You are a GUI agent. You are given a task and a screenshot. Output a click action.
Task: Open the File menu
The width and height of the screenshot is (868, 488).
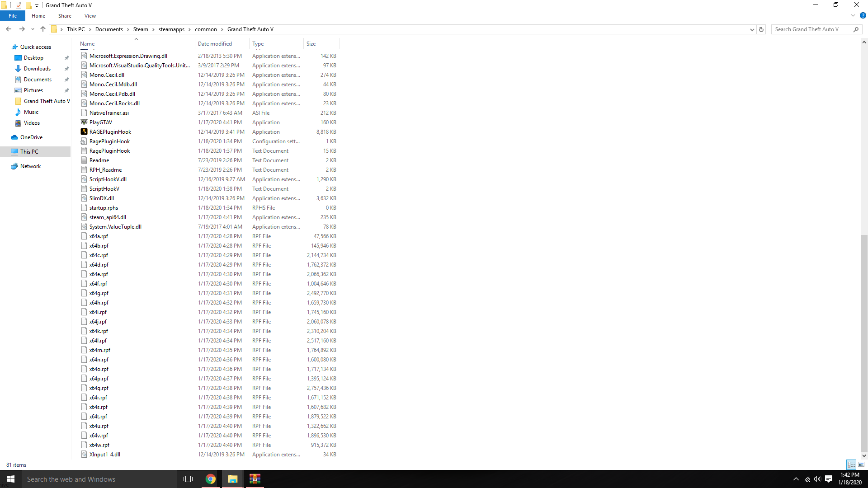point(13,16)
